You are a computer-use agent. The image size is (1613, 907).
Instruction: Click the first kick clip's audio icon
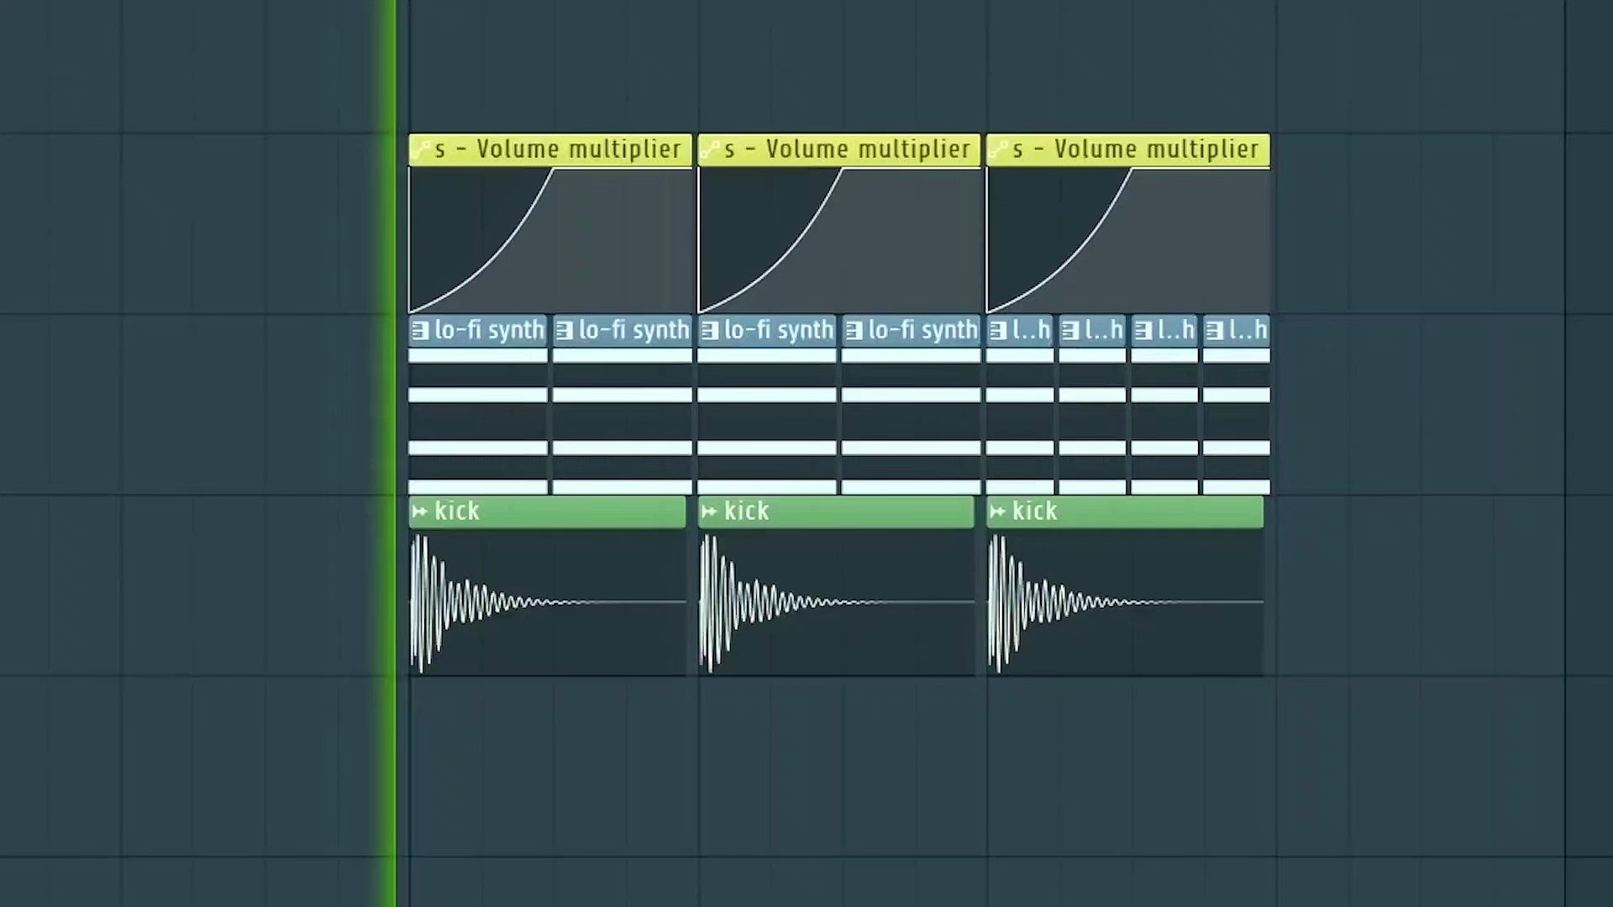coord(420,511)
